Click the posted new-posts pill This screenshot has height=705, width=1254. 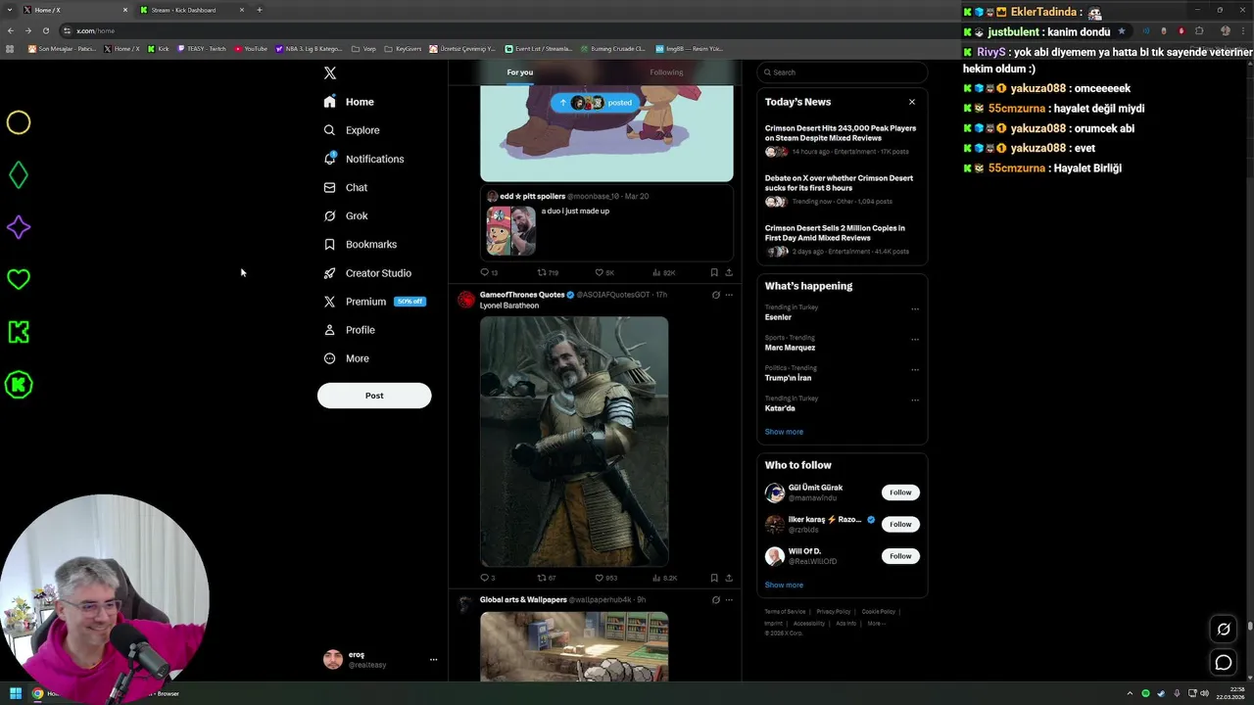[595, 103]
